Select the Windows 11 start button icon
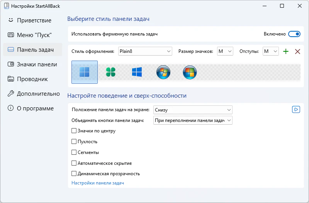The height and width of the screenshot is (203, 309). [84, 72]
